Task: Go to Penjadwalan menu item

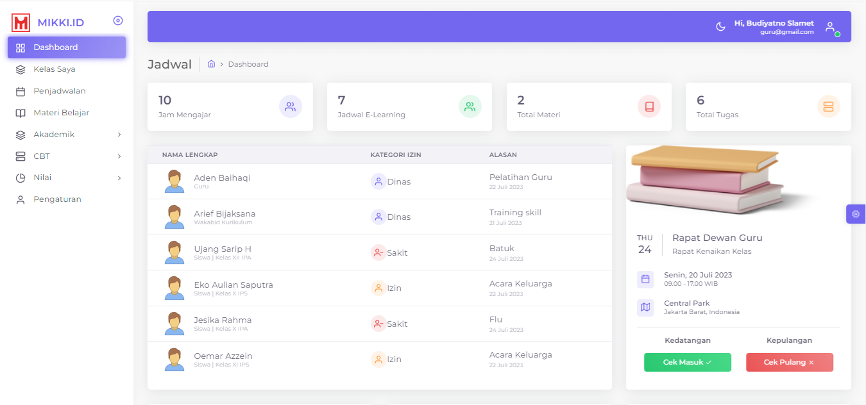Action: [59, 91]
